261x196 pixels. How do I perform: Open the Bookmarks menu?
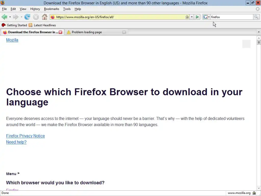click(51, 9)
